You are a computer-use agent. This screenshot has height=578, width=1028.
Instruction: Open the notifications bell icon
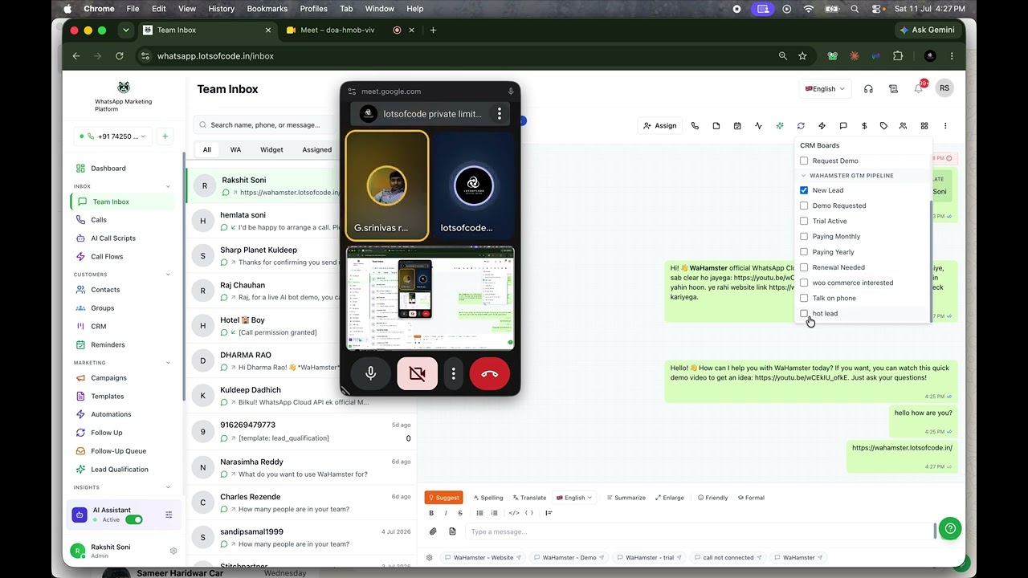pos(918,88)
